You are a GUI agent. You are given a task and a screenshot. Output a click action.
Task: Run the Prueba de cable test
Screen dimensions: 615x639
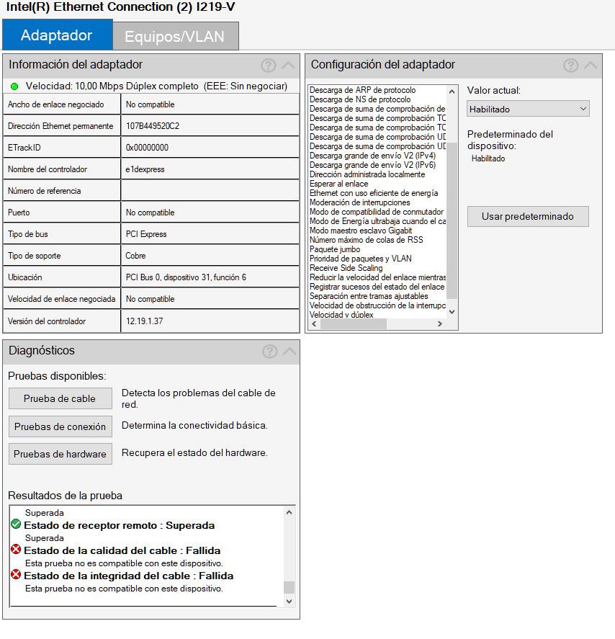click(60, 398)
